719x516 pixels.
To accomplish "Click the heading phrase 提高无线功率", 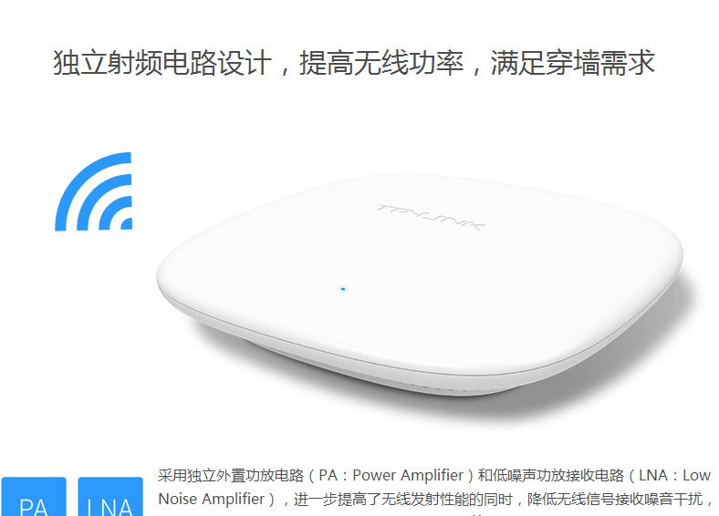I will [x=381, y=63].
